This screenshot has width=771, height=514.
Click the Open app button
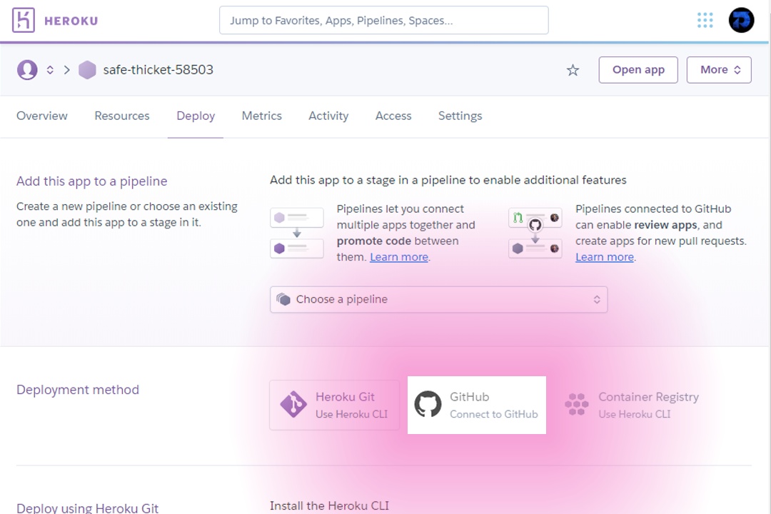pos(638,70)
